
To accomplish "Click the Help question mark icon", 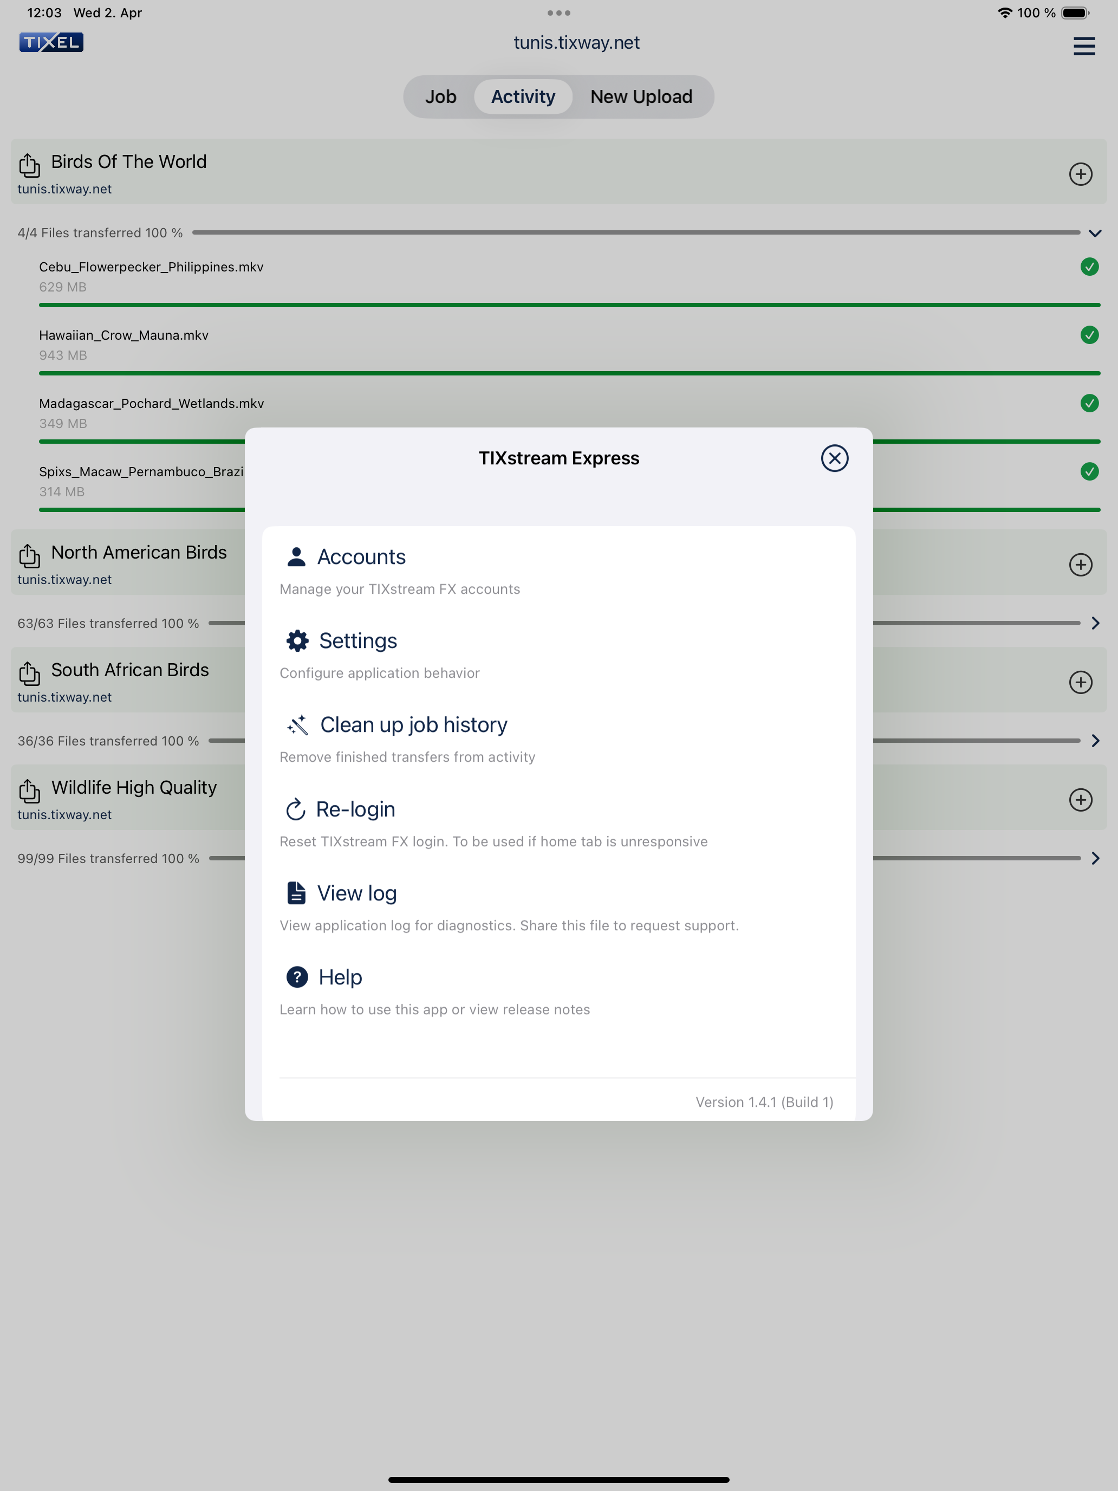I will (297, 977).
